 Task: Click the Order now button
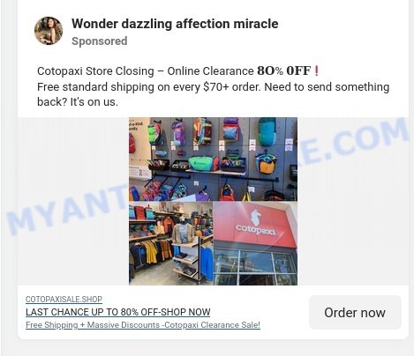[x=355, y=313]
